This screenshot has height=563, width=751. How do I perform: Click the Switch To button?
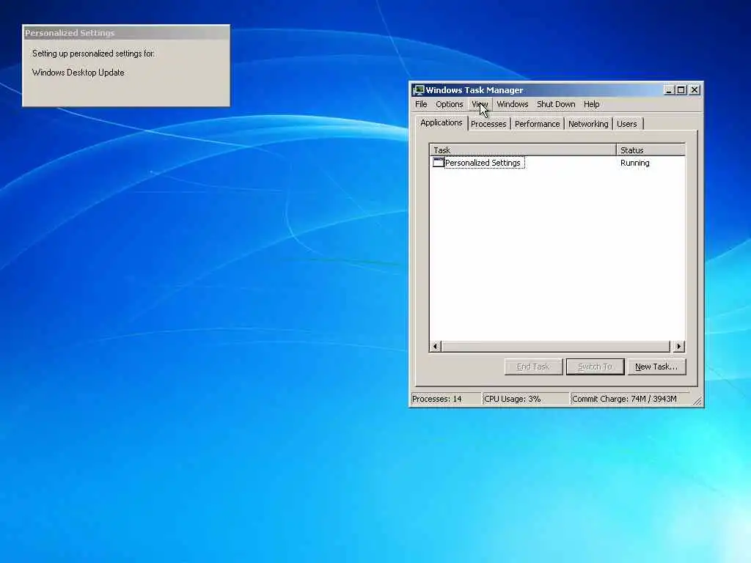pos(595,367)
